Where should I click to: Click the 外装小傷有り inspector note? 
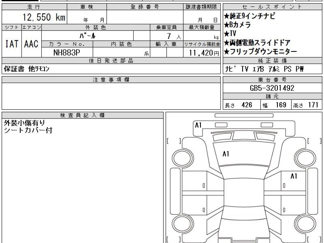25,123
